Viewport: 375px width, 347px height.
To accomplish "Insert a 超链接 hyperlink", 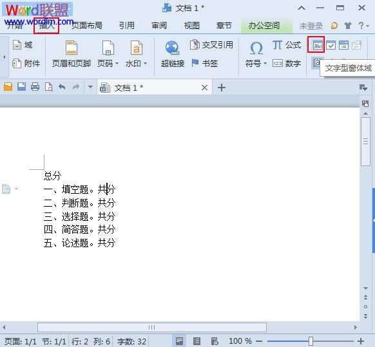I will (173, 54).
